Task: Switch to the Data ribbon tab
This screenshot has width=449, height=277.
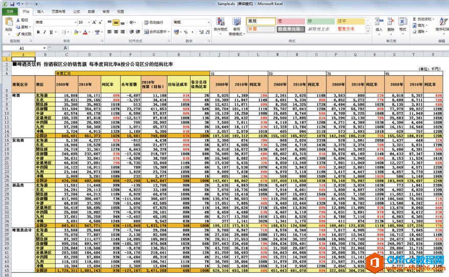Action: [91, 11]
